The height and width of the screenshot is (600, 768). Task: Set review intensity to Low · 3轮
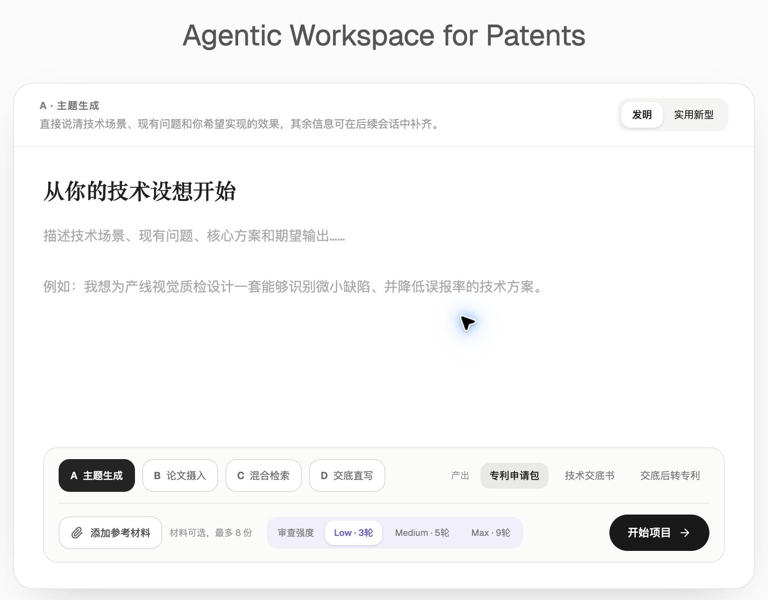click(353, 533)
